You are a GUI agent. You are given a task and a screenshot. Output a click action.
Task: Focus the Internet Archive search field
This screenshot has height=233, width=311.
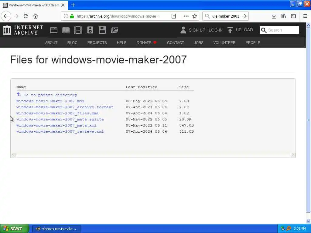click(x=279, y=30)
